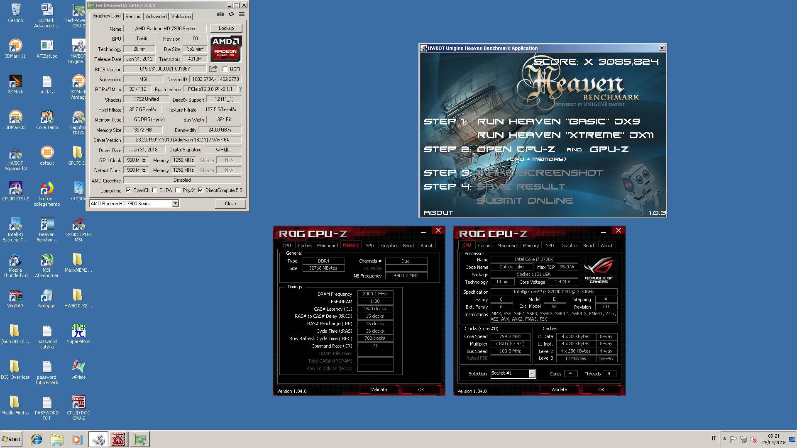Click Bus Interface question mark help

240,89
